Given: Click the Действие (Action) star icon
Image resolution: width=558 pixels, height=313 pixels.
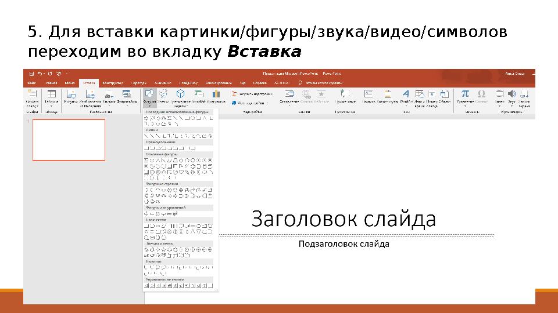Looking at the screenshot, I should pyautogui.click(x=321, y=94).
